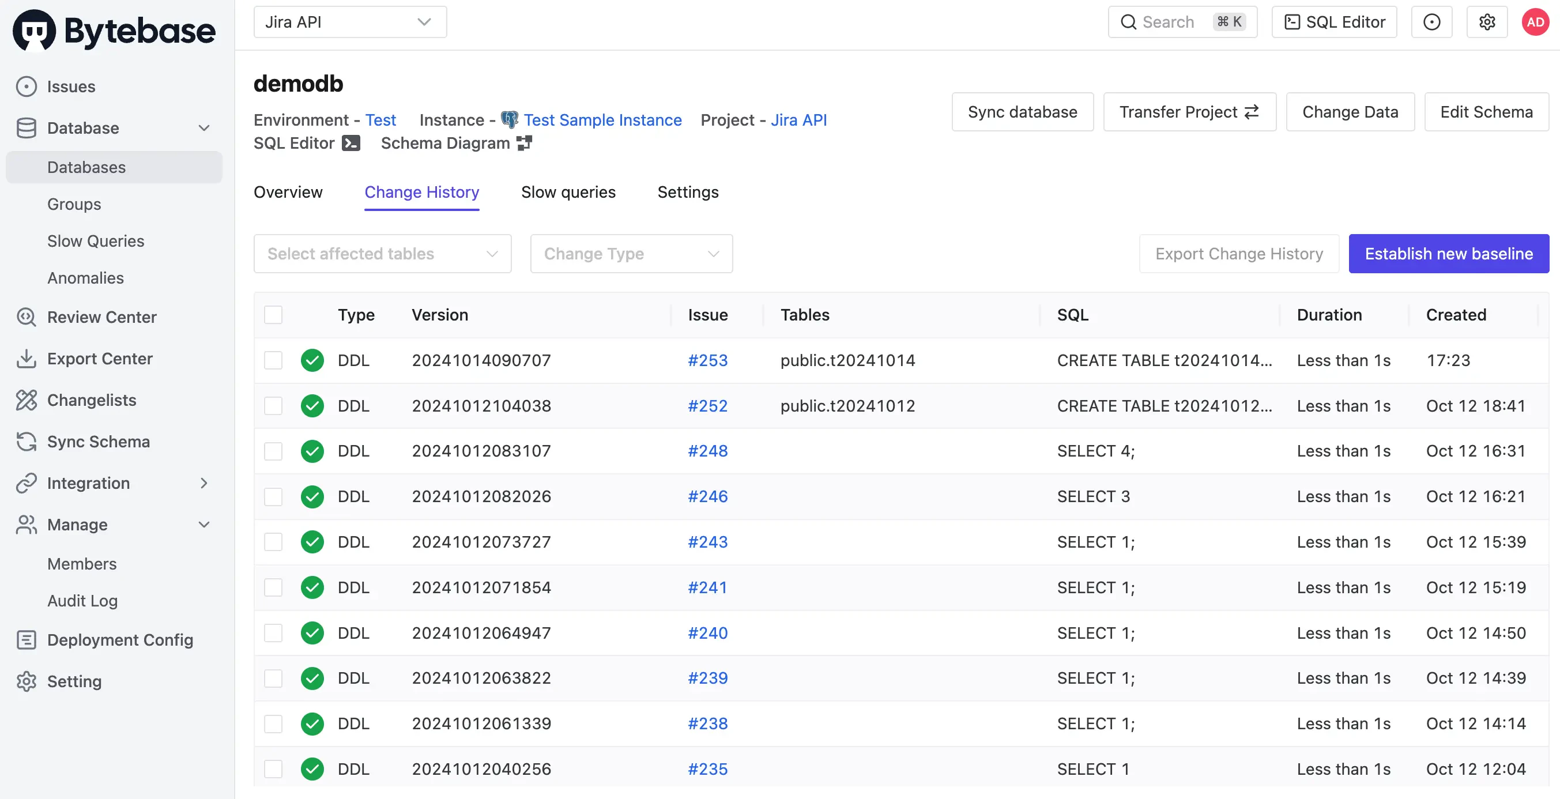Open the Jira API project dropdown
Viewport: 1560px width, 799px height.
pos(349,22)
